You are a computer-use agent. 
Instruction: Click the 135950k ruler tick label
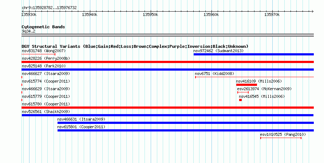pyautogui.click(x=150, y=14)
